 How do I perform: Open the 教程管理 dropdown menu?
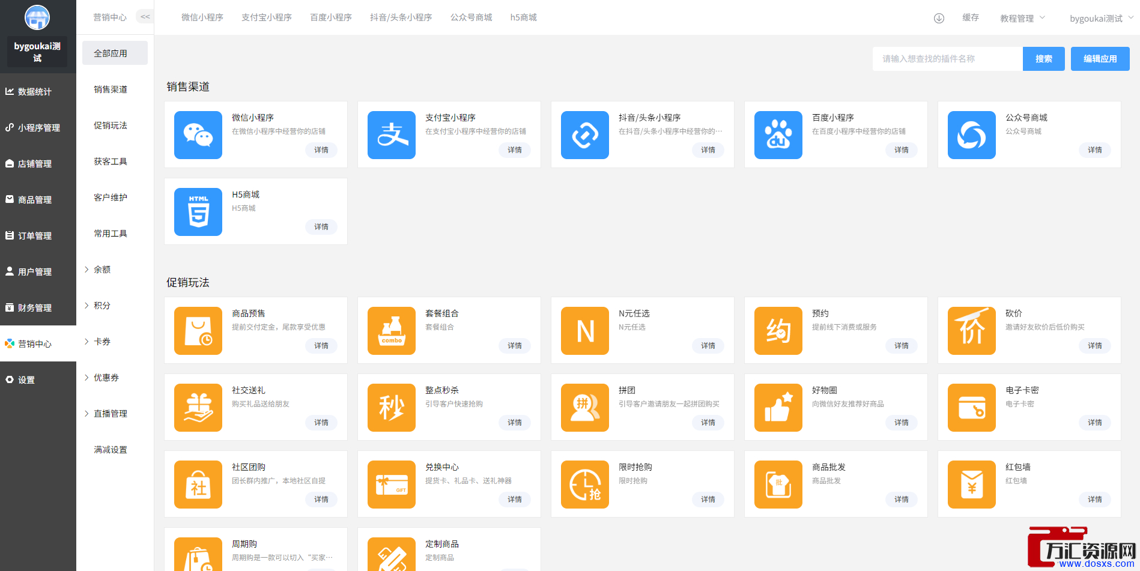click(x=1022, y=18)
